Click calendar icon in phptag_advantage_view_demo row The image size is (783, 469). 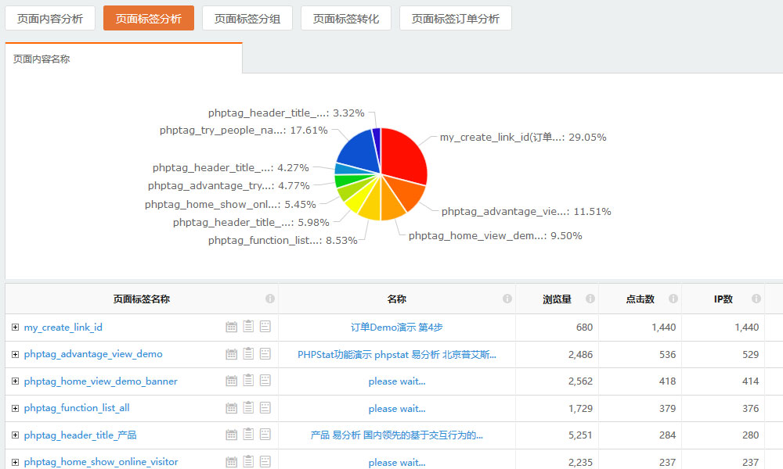pyautogui.click(x=231, y=354)
